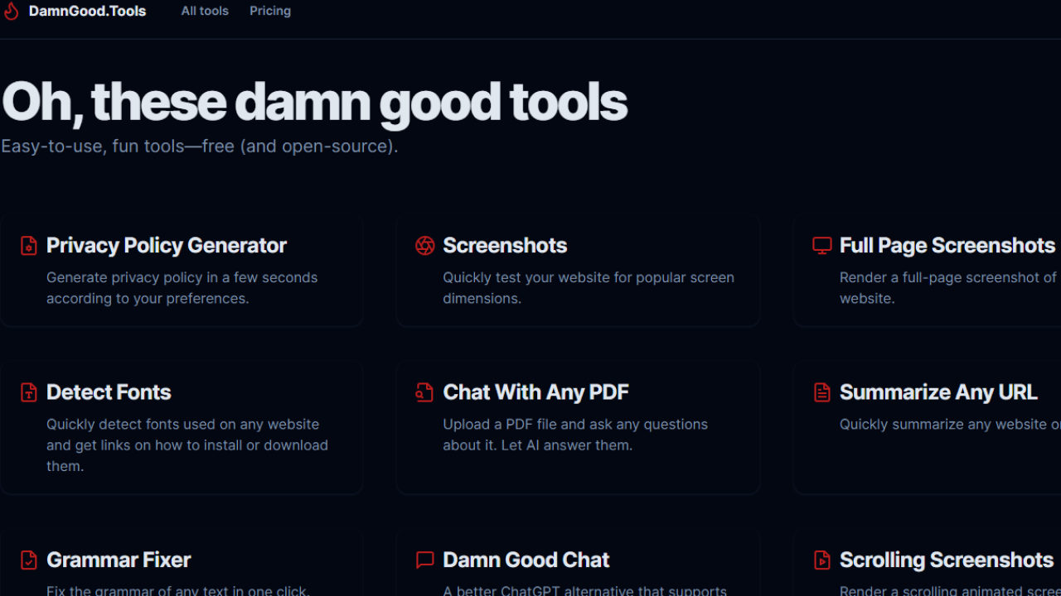Click the Chat With Any PDF icon
Viewport: 1061px width, 596px height.
[x=425, y=392]
